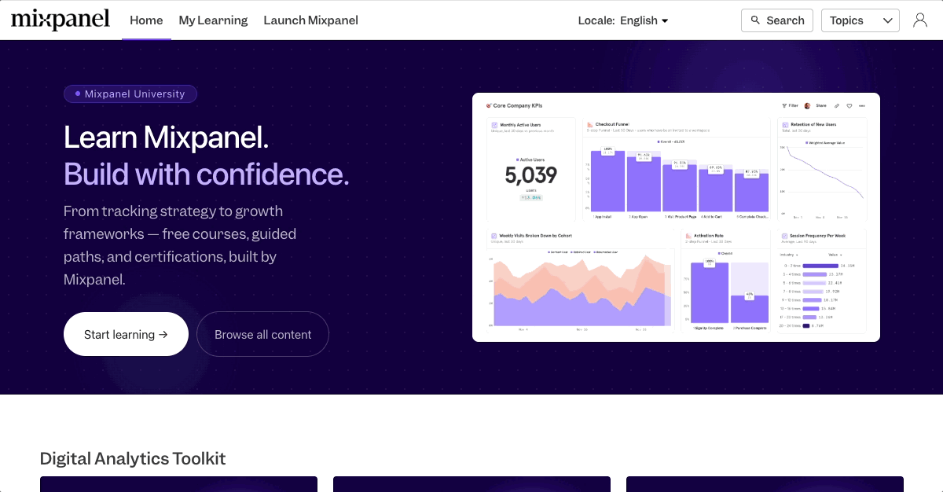Click the Mixpanel logo in the header
The width and height of the screenshot is (943, 492).
click(61, 19)
